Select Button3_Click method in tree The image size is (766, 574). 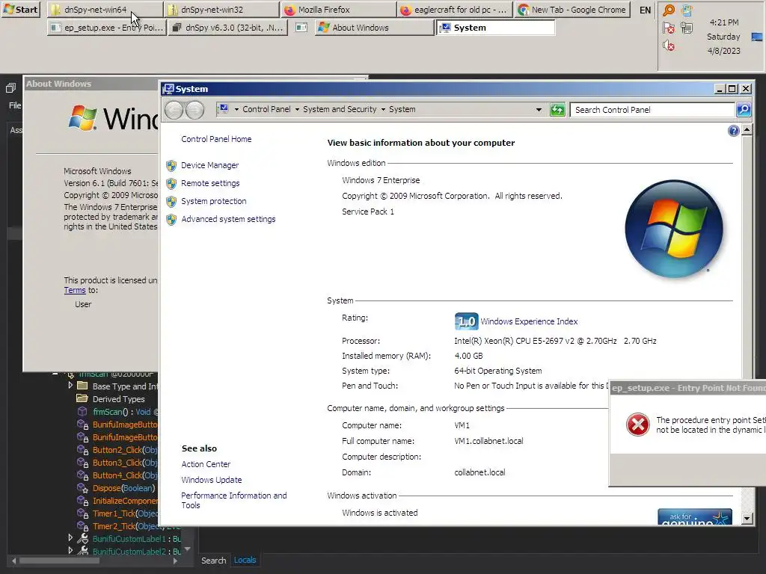coord(125,463)
